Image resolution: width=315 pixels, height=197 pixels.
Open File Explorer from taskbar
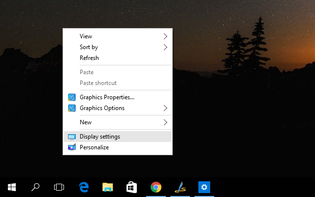[x=108, y=187]
